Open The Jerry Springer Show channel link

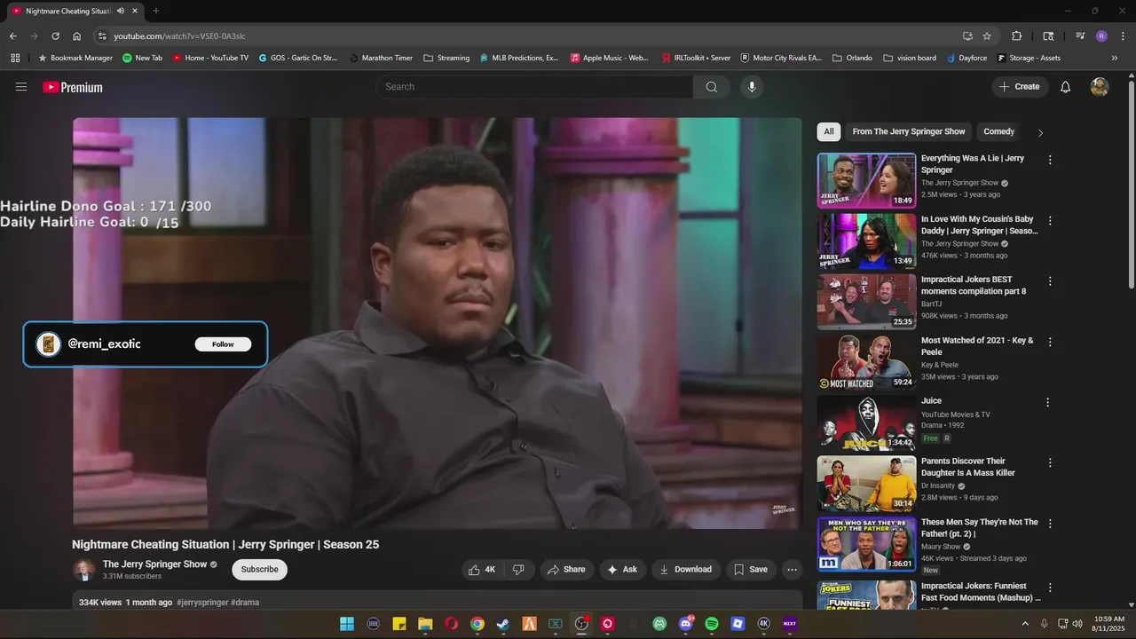pos(154,564)
